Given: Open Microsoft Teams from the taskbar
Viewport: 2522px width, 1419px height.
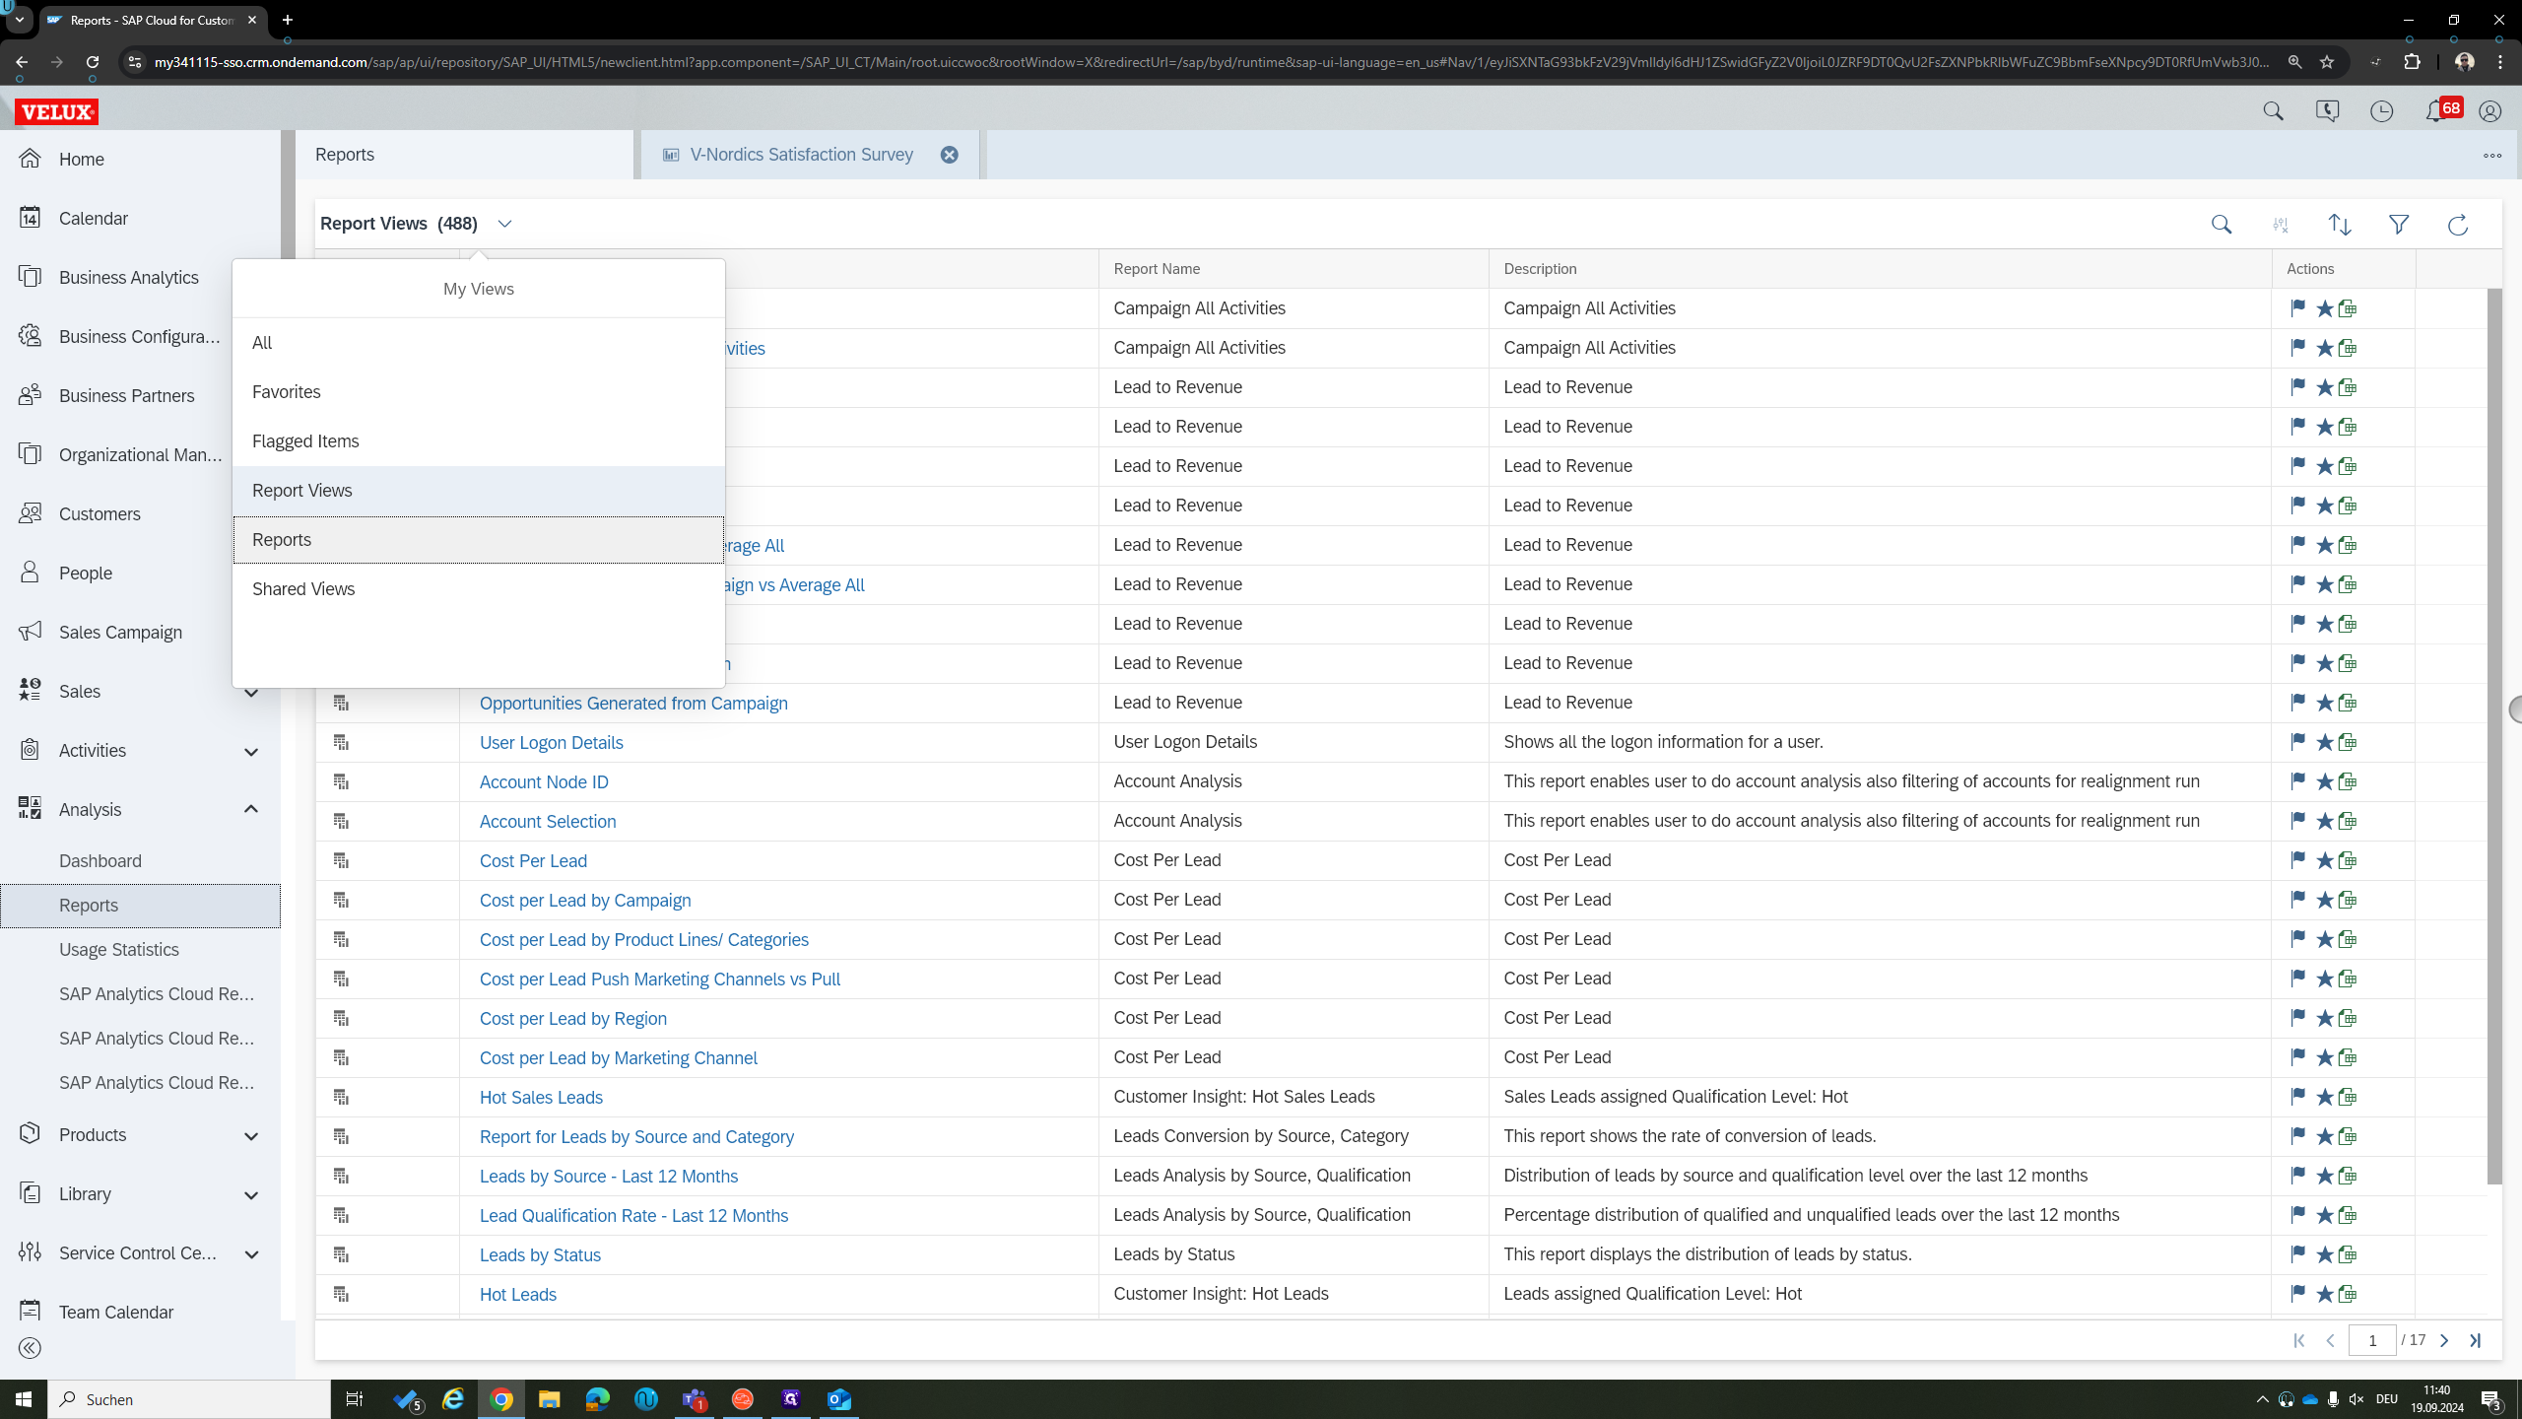Looking at the screenshot, I should (695, 1399).
